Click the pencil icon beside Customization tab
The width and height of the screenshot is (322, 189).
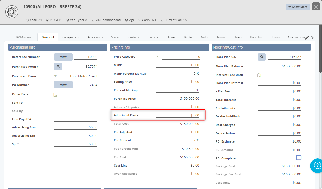307,37
